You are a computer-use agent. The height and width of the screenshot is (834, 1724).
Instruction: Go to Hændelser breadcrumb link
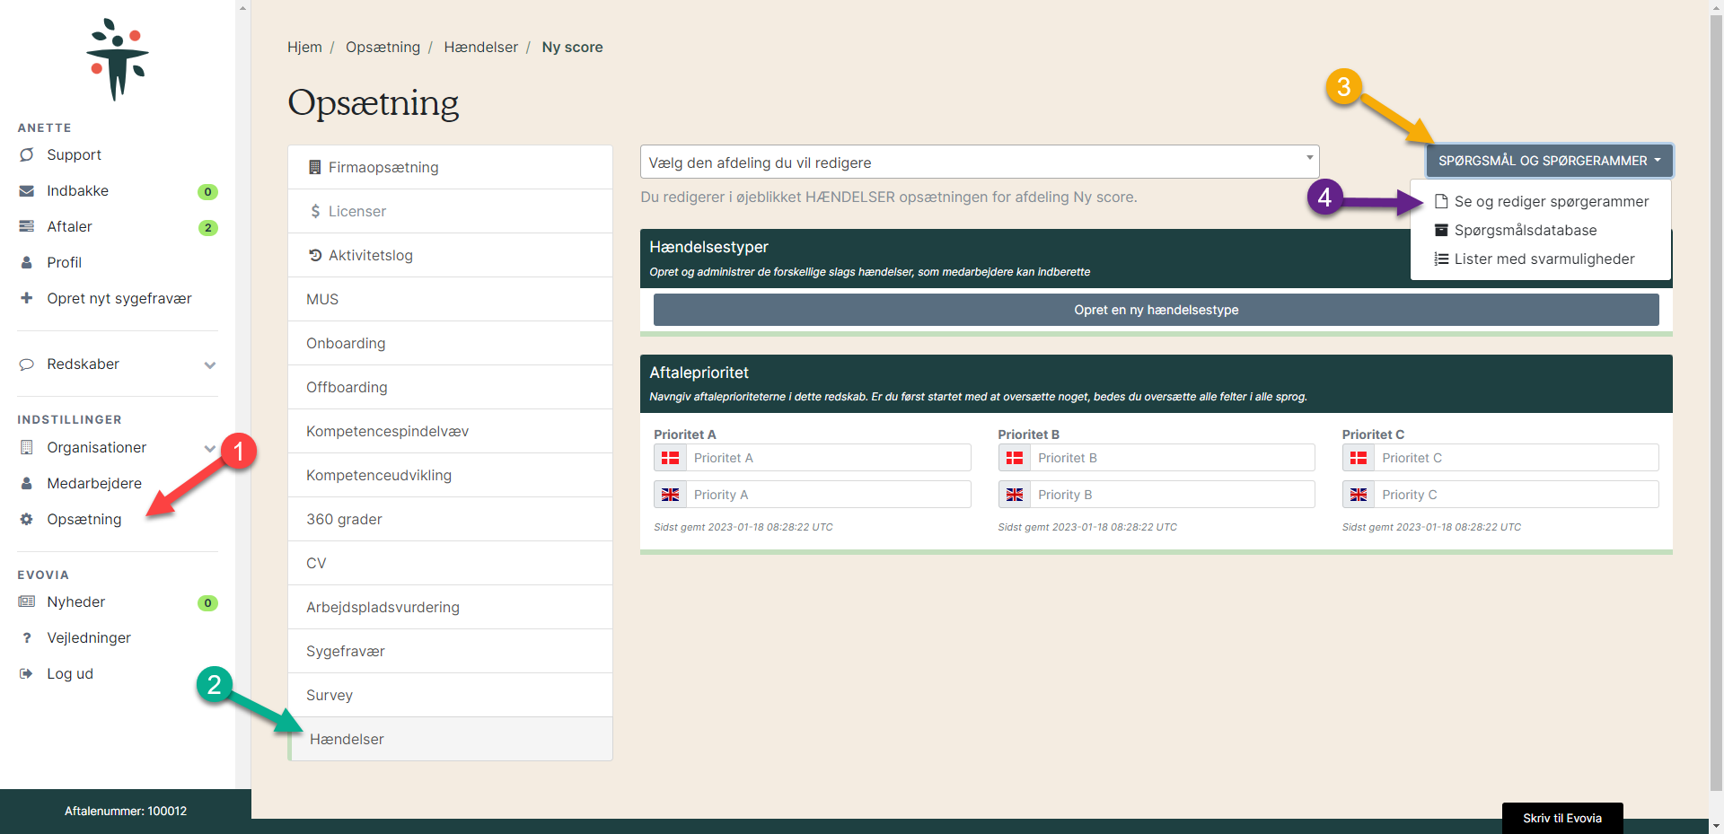480,47
